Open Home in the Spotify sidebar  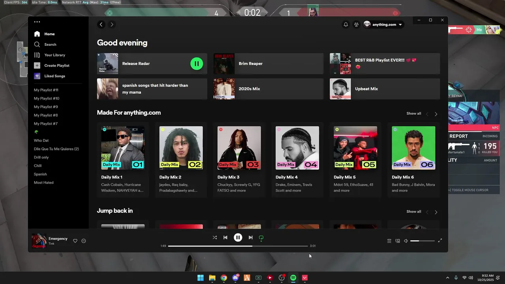[44, 34]
